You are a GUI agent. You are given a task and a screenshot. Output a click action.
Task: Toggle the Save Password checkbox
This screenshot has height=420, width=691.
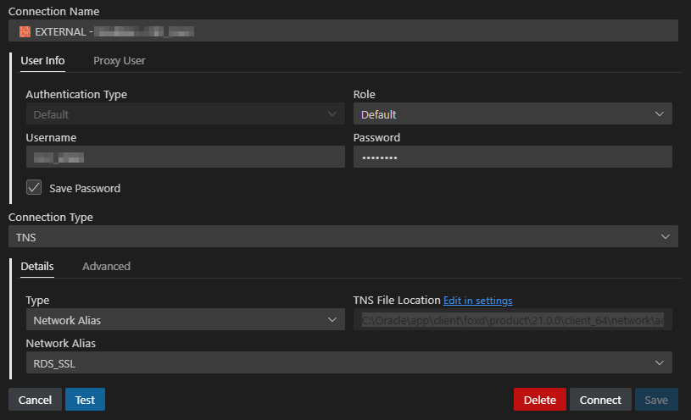pos(35,188)
